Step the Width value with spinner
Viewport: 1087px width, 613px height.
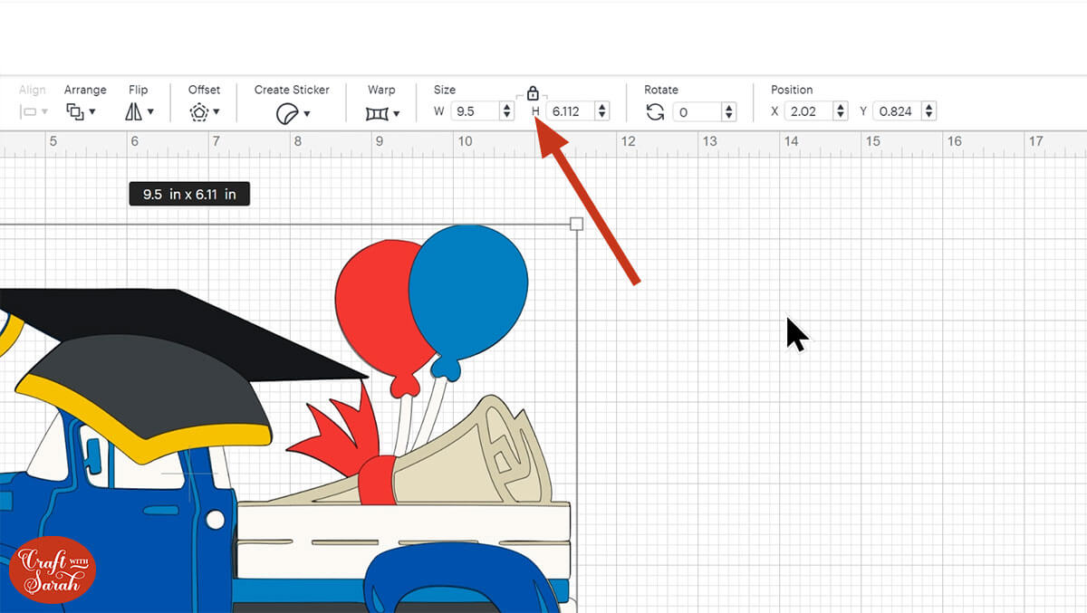tap(506, 111)
